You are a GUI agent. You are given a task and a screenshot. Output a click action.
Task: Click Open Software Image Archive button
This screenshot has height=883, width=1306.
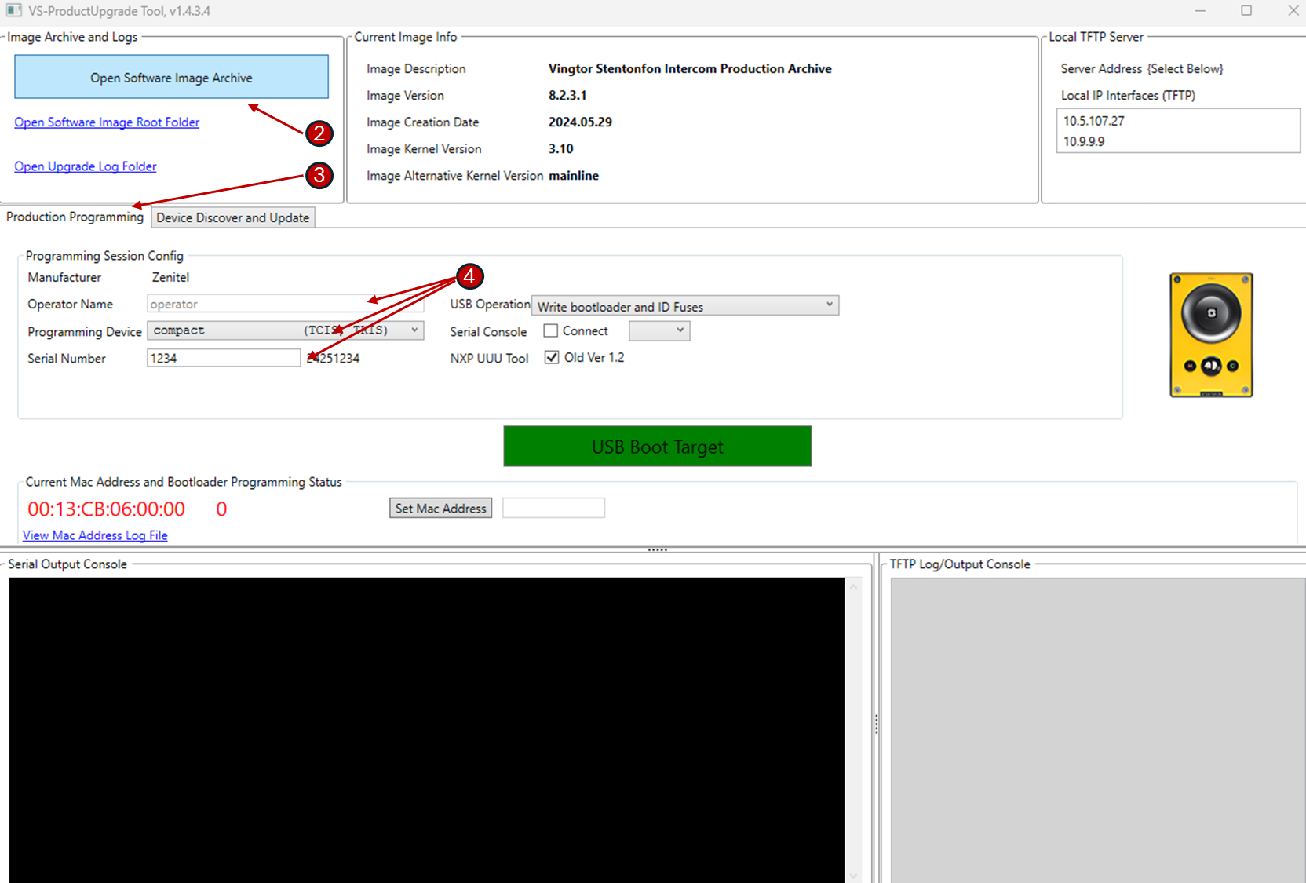click(171, 78)
